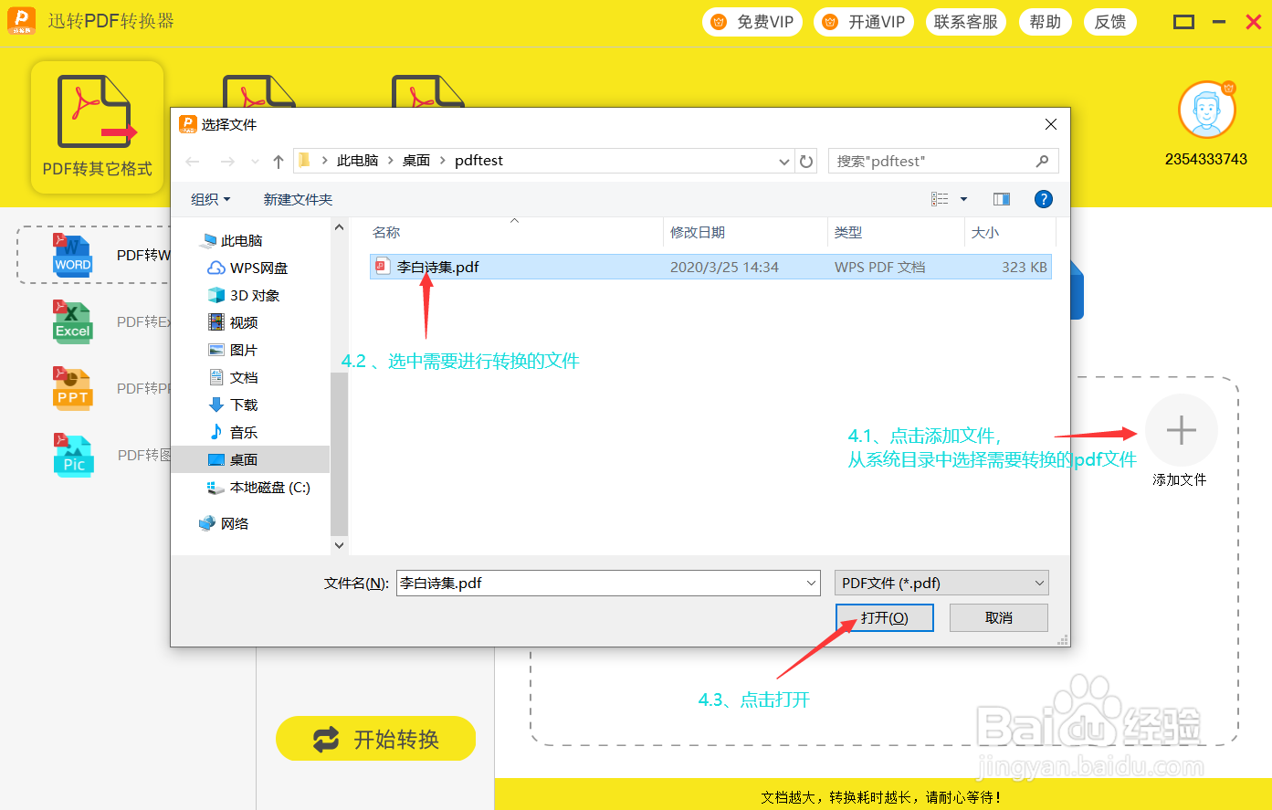Open the 组织 dropdown menu
The width and height of the screenshot is (1272, 810).
(211, 199)
